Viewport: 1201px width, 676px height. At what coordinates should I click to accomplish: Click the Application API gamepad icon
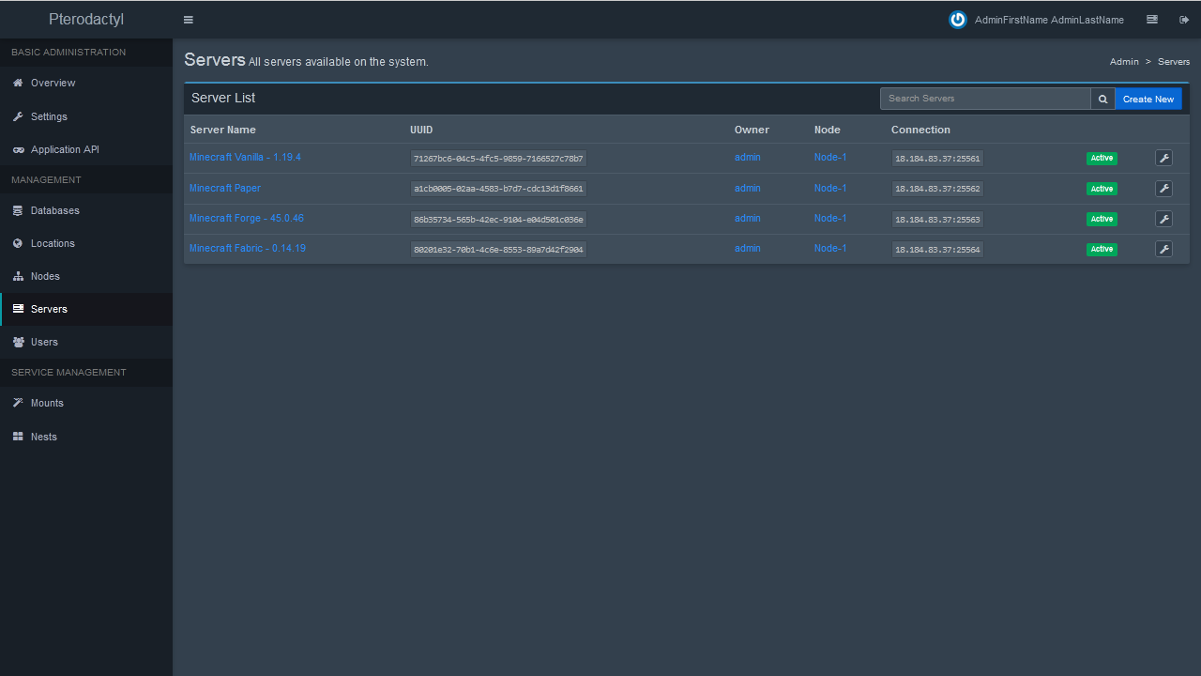coord(18,149)
